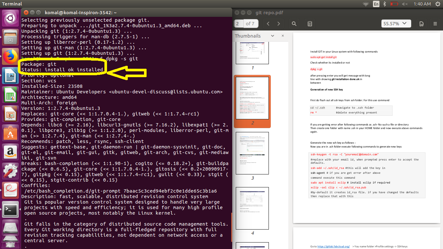Image resolution: width=443 pixels, height=249 pixels.
Task: Click 'Installed-Size: 23508' in terminal
Action: 52,86
